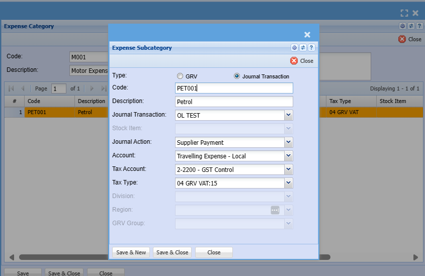Expand the Tax Account dropdown
Image resolution: width=425 pixels, height=276 pixels.
(x=288, y=169)
